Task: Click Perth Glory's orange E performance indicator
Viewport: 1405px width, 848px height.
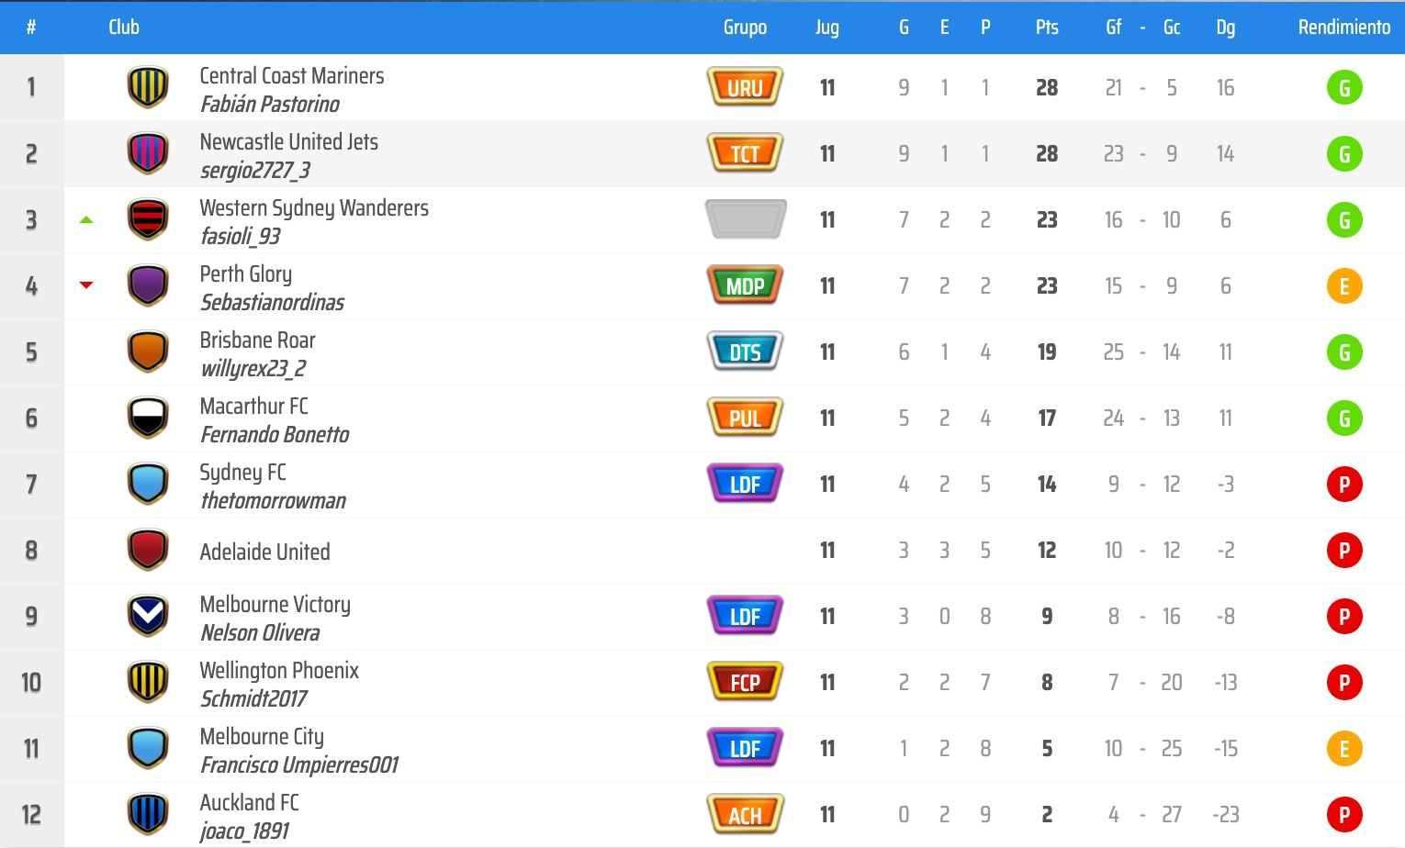Action: (1343, 286)
